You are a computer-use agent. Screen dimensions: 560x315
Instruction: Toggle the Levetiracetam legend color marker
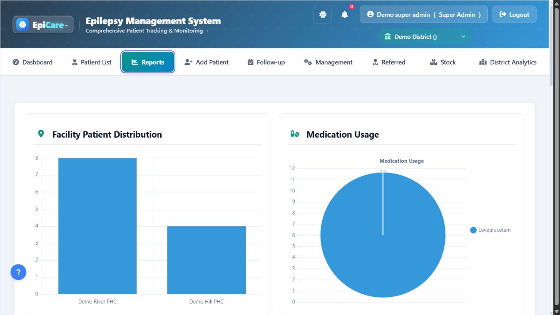pos(473,230)
